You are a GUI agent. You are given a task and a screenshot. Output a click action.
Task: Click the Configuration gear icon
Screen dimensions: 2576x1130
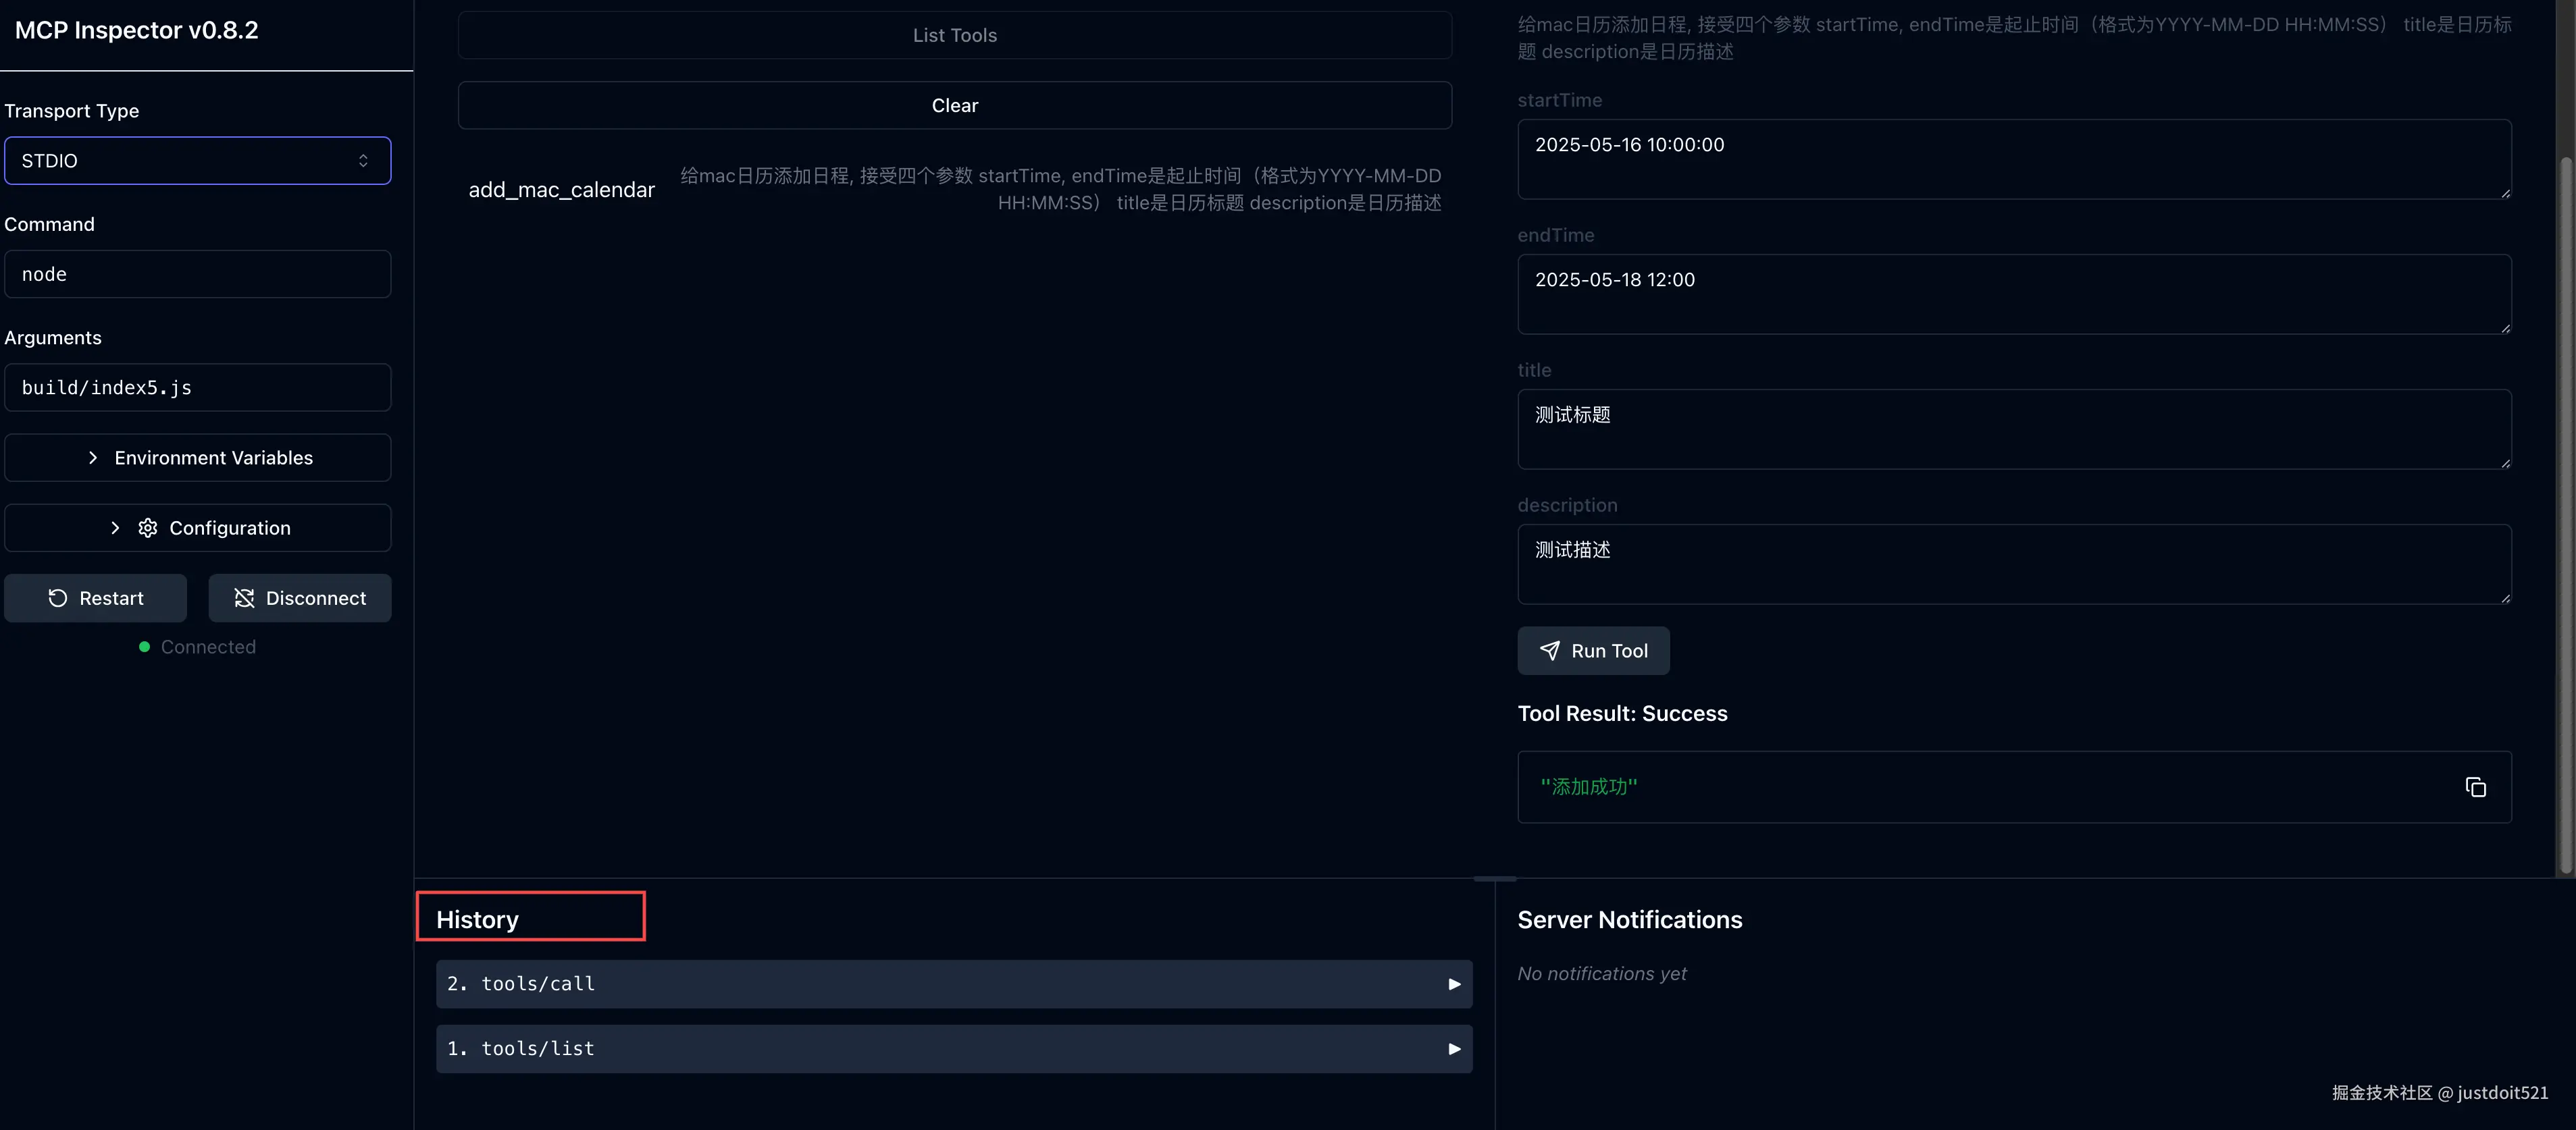(x=148, y=527)
